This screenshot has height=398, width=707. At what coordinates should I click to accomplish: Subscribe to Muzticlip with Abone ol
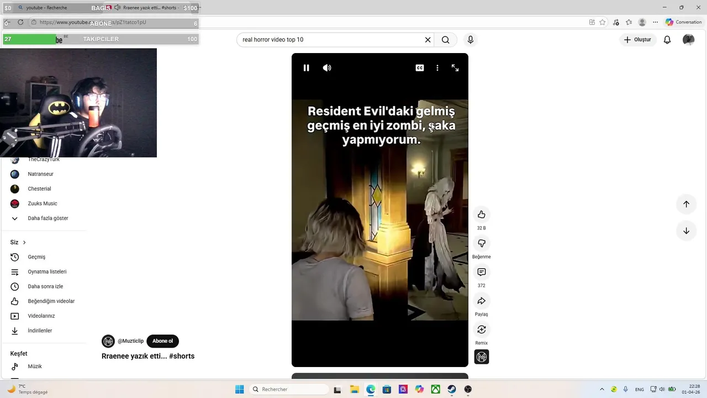click(x=162, y=341)
